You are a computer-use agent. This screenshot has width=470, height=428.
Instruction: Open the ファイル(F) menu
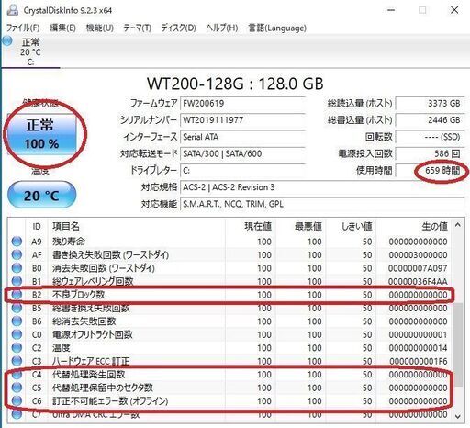click(23, 28)
